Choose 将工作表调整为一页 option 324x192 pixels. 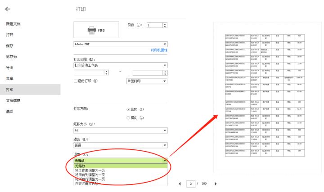pos(121,170)
